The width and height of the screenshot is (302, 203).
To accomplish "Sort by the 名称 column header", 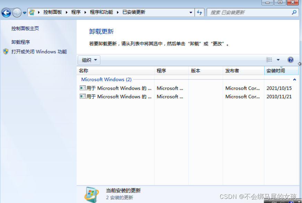I will pyautogui.click(x=116, y=71).
